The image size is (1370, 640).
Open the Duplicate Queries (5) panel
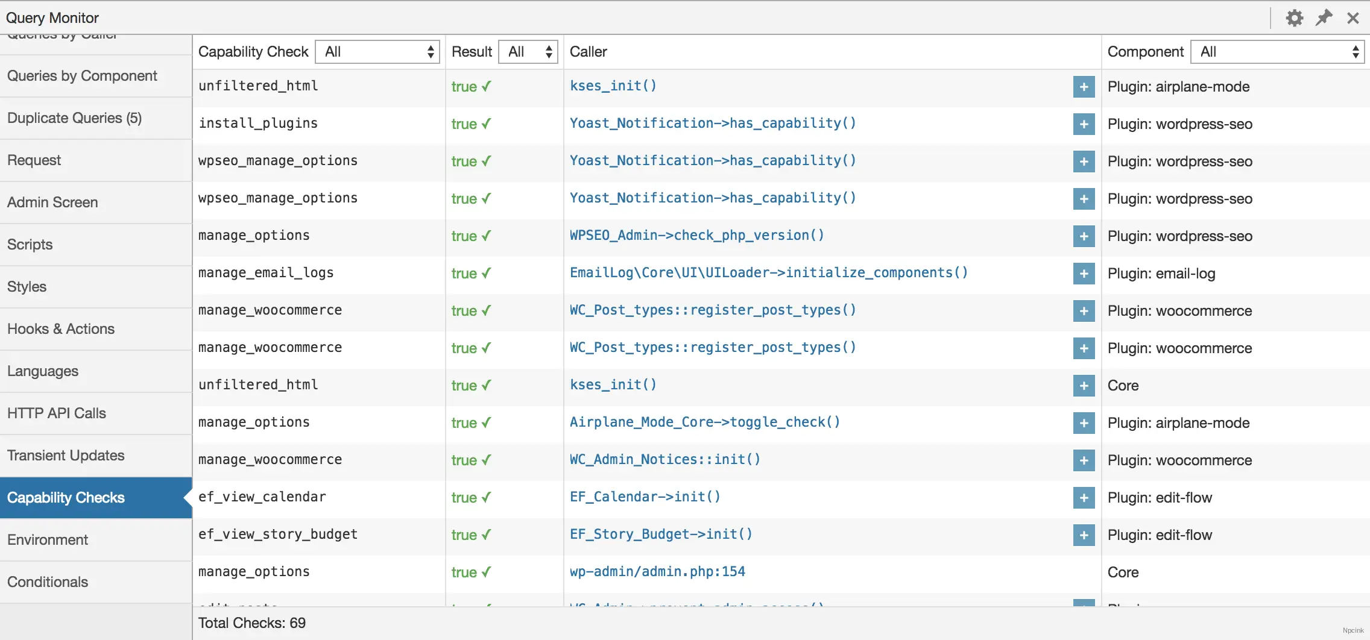point(74,118)
